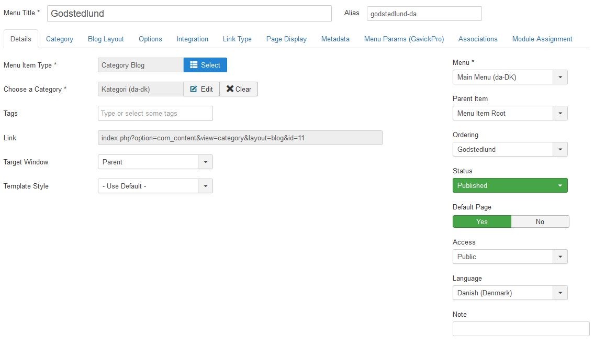
Task: Click into the Tags input field
Action: click(155, 113)
